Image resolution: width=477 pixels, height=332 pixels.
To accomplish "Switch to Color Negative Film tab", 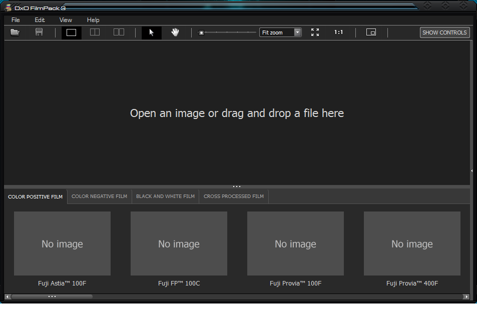I will coord(99,196).
